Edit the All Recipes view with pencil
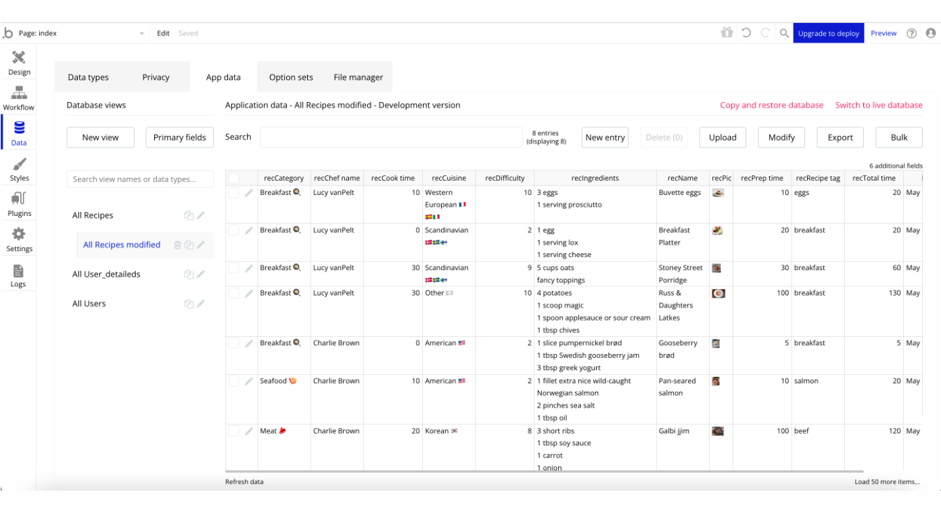941x517 pixels. (x=201, y=216)
